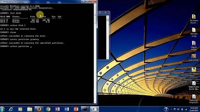
Task: Click the Disk 0 Online row
Action: click(25, 20)
